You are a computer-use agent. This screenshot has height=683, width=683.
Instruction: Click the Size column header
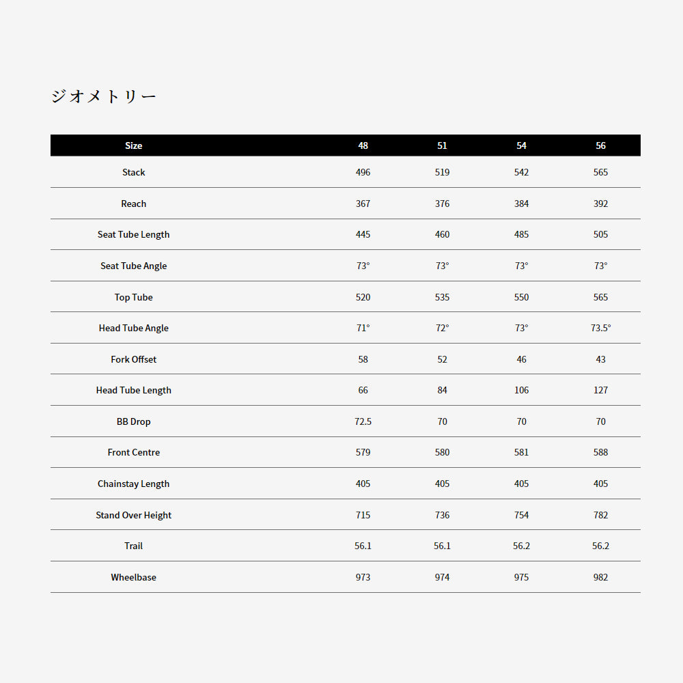133,145
